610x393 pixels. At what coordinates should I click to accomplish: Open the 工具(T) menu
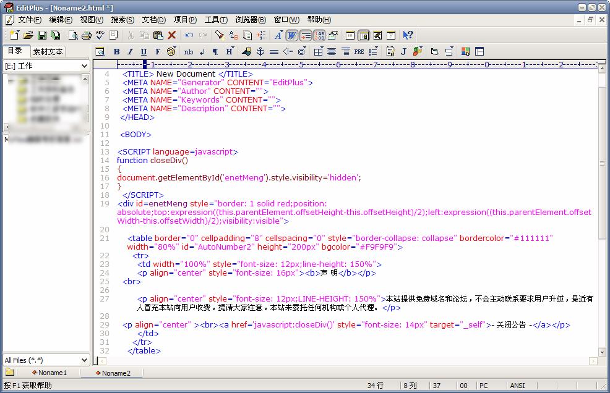216,20
